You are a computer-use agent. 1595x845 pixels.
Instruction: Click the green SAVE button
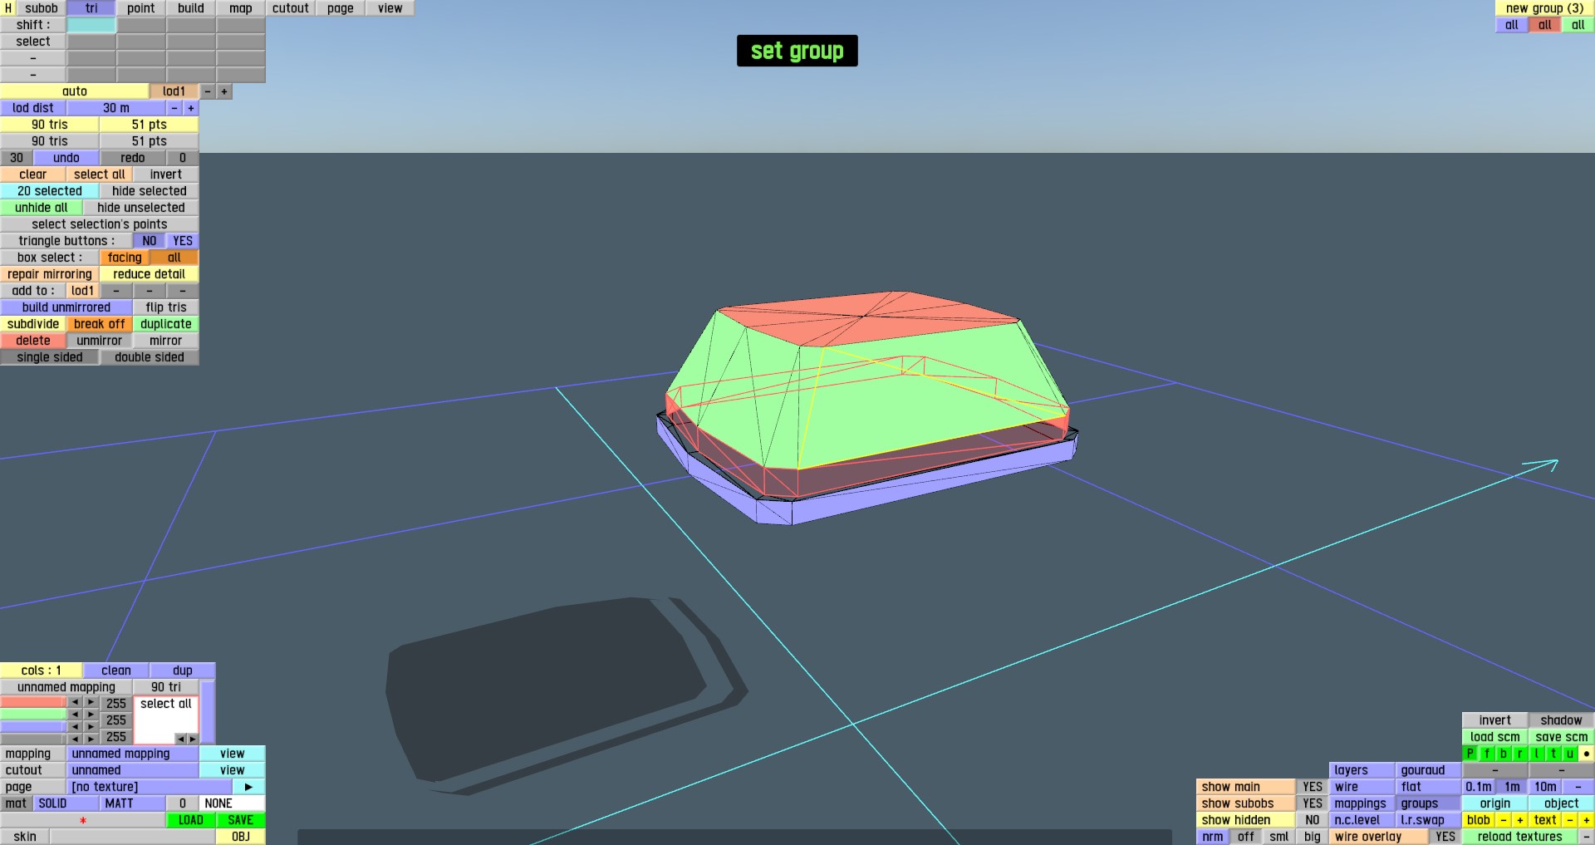241,820
